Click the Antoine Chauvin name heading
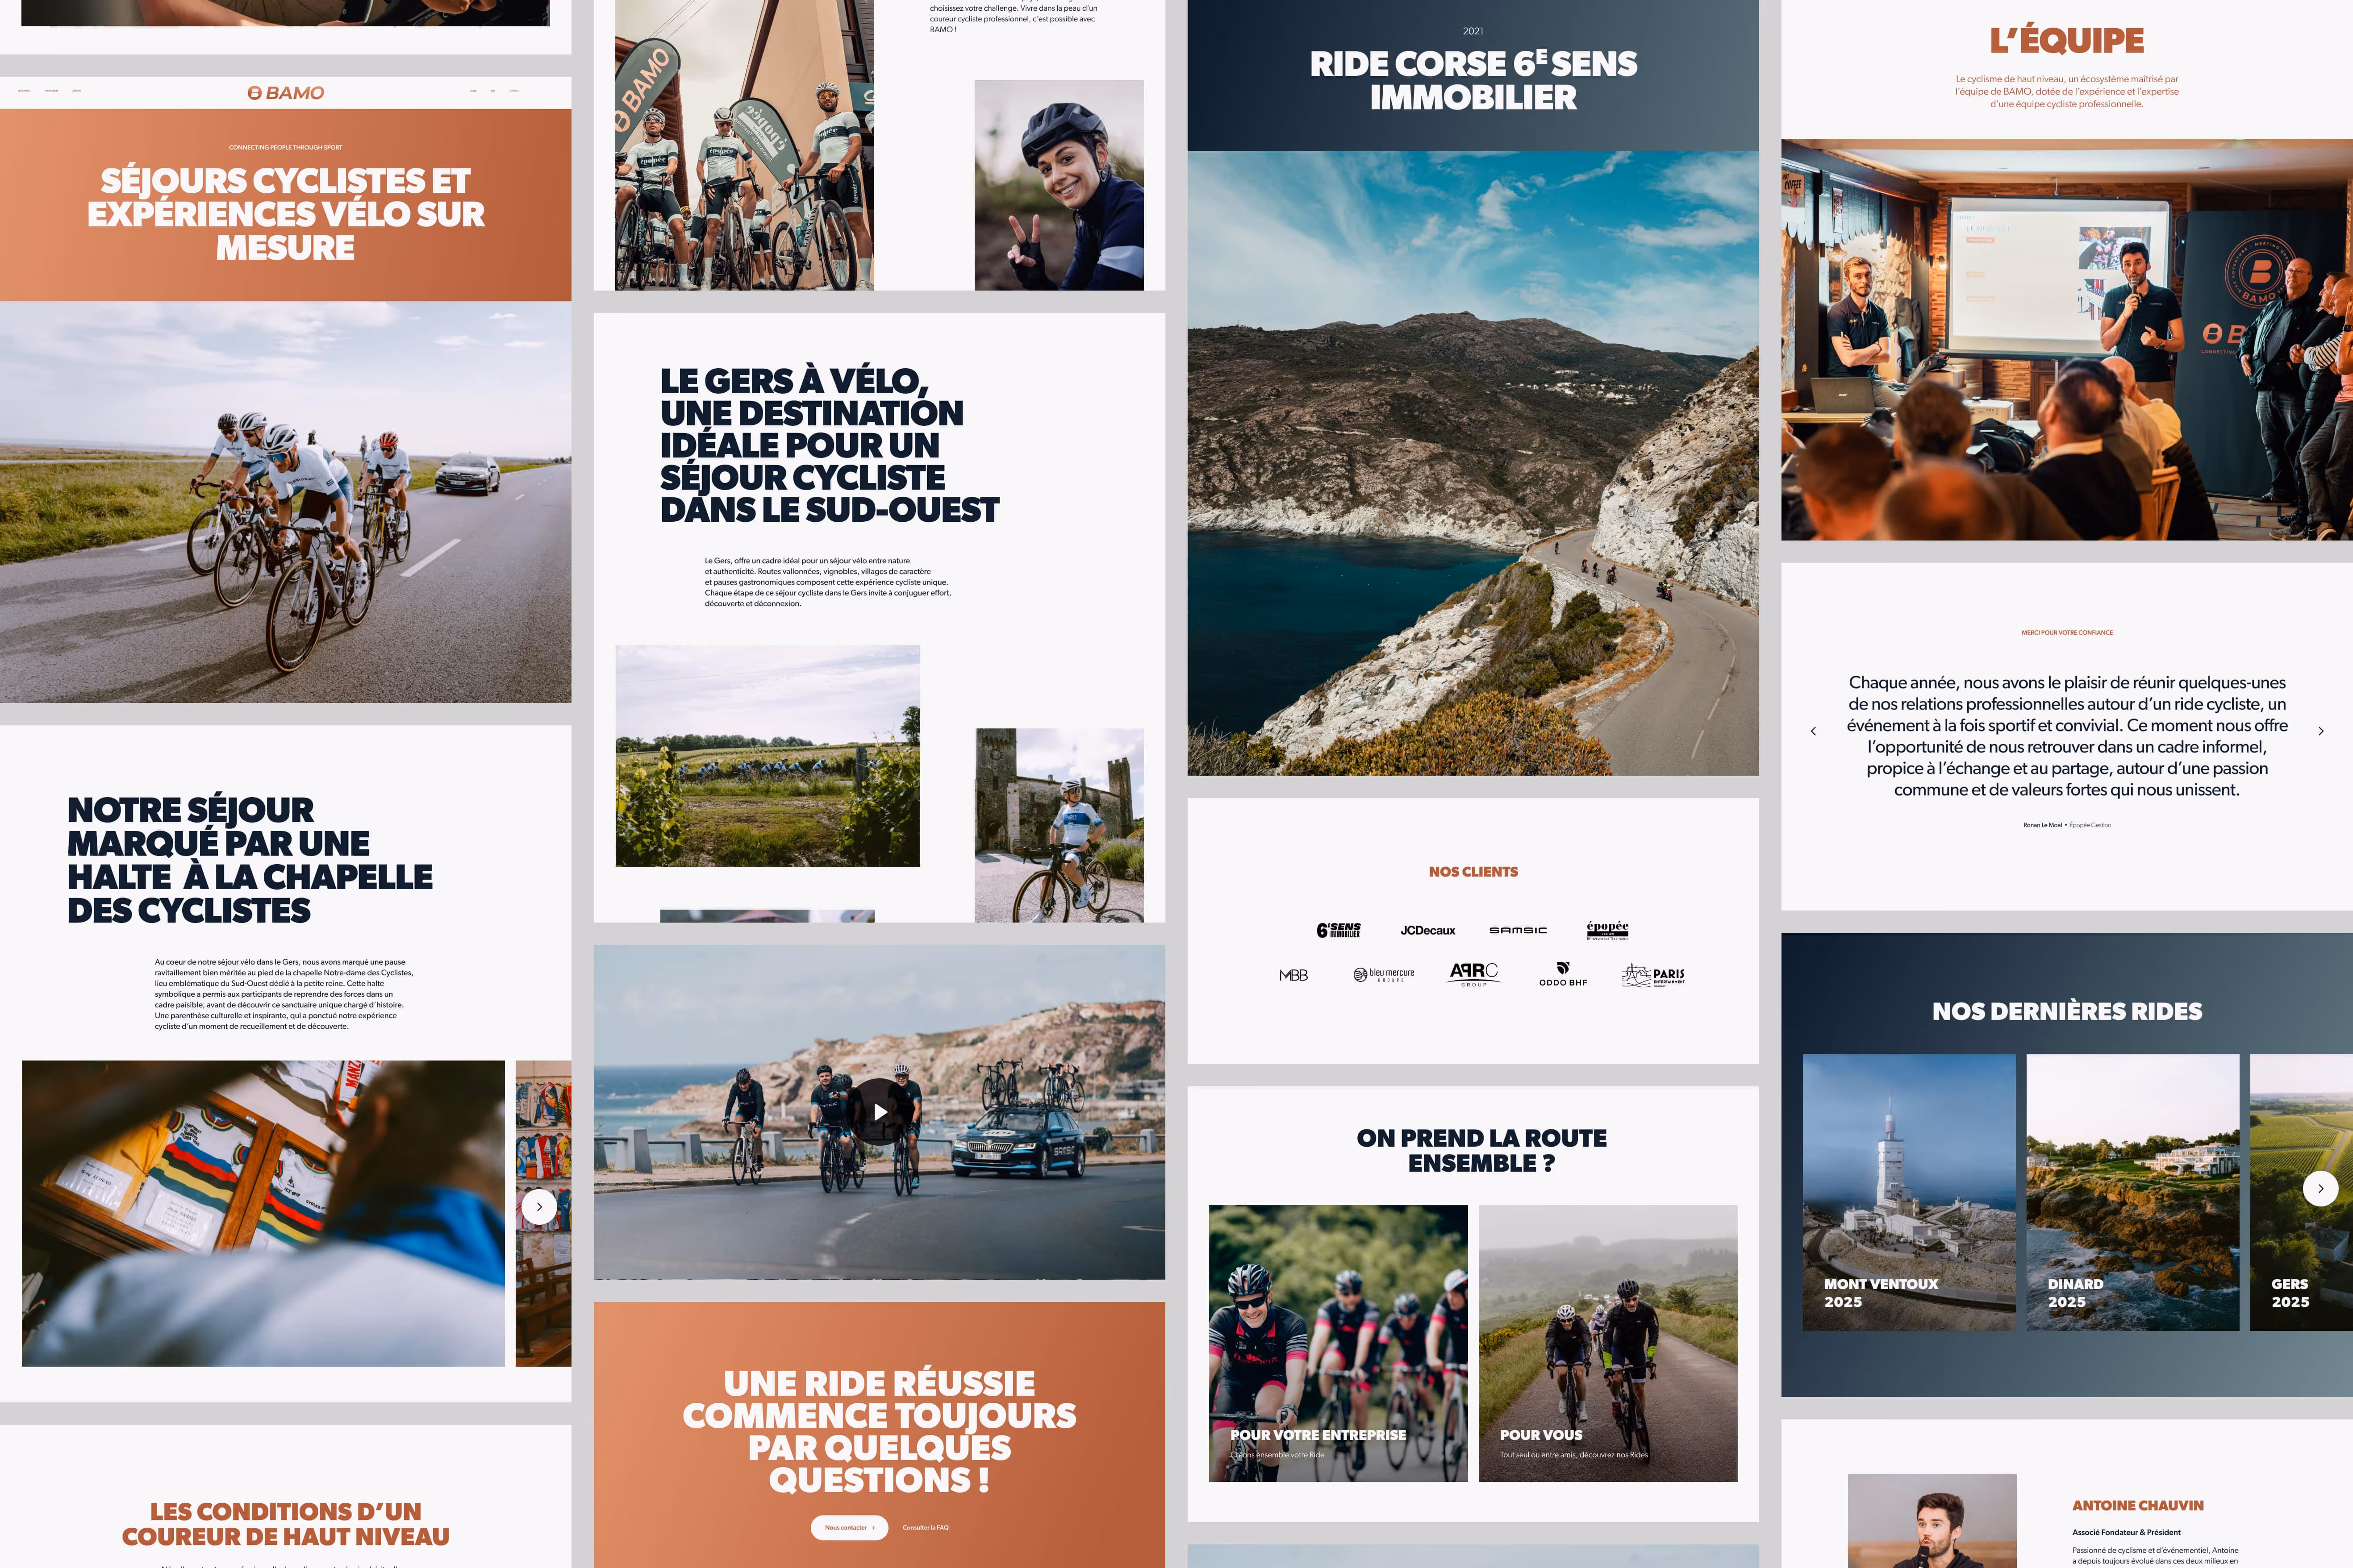Image resolution: width=2353 pixels, height=1568 pixels. pos(2138,1506)
